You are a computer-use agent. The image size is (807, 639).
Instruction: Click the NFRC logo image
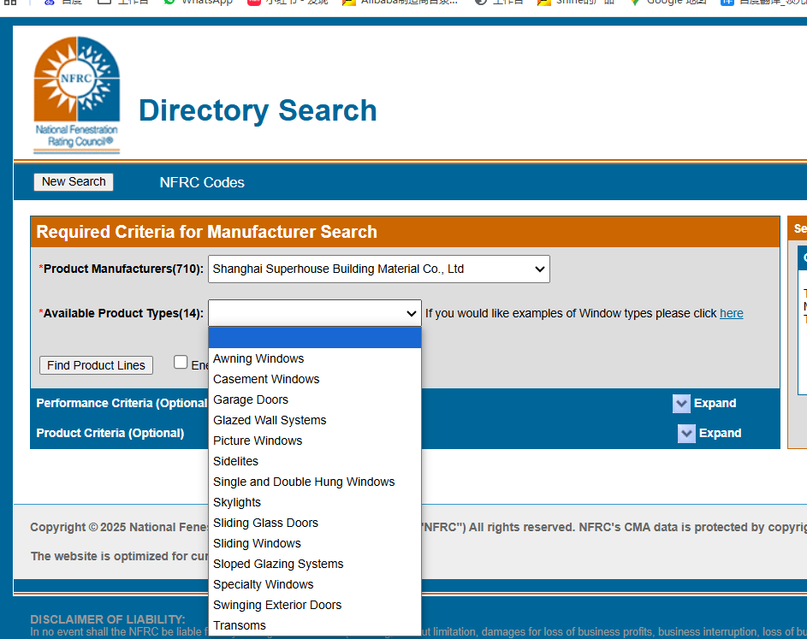pos(77,95)
